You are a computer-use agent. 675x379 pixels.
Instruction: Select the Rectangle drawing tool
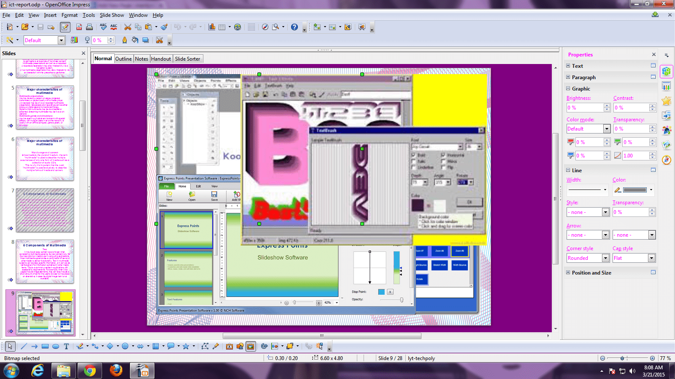(45, 346)
